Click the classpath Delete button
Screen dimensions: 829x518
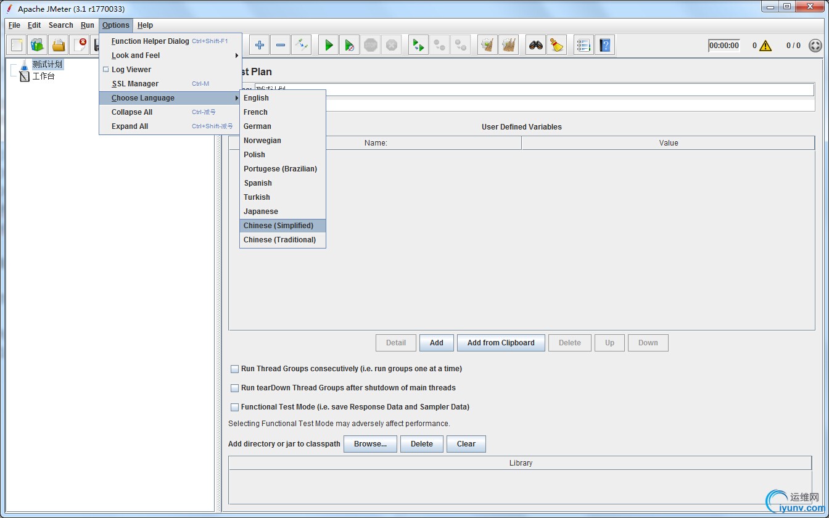(x=422, y=444)
